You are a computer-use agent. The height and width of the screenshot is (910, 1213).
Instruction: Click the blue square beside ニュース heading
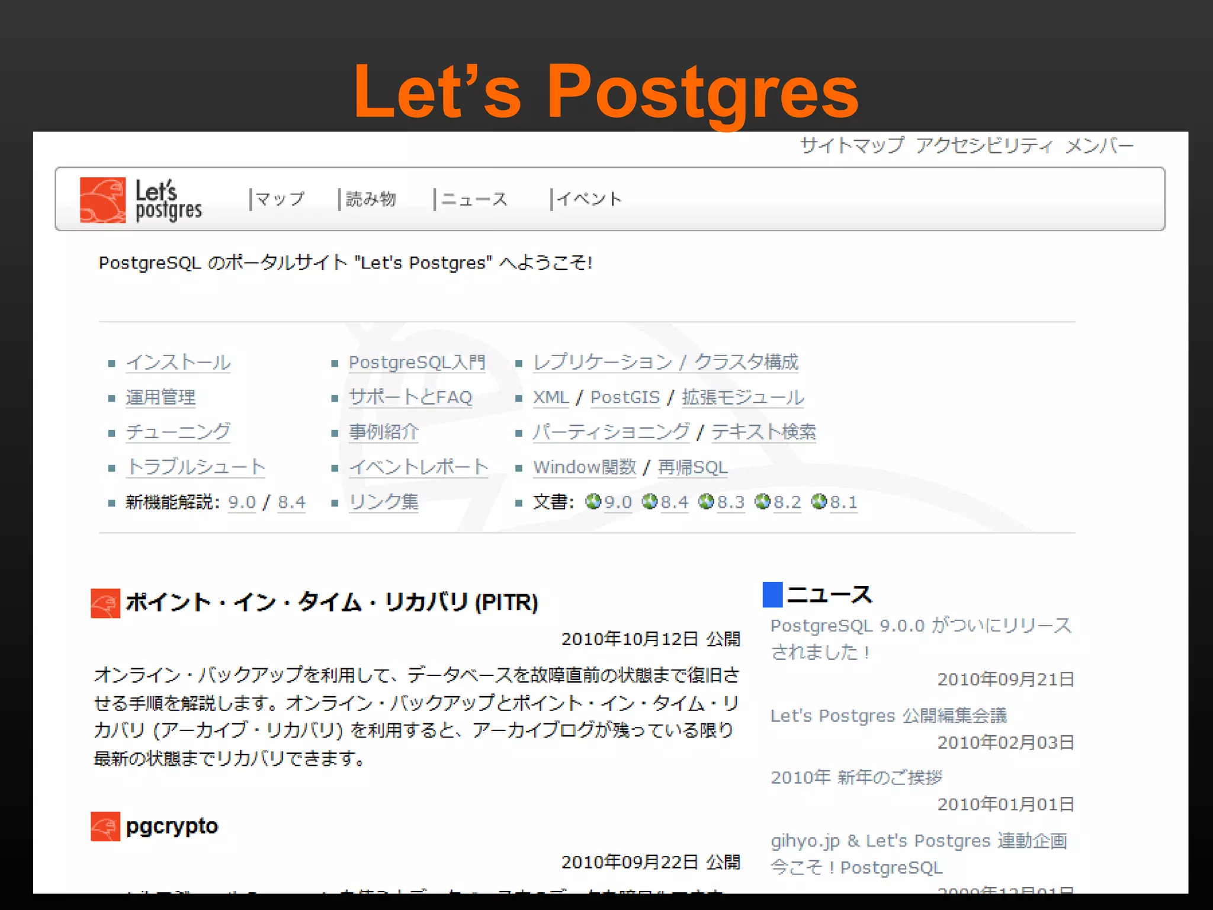(x=772, y=594)
